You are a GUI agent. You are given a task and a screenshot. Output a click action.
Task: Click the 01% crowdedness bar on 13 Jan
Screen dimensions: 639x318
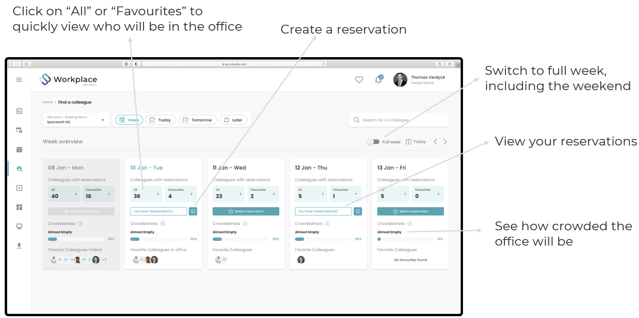tap(406, 239)
